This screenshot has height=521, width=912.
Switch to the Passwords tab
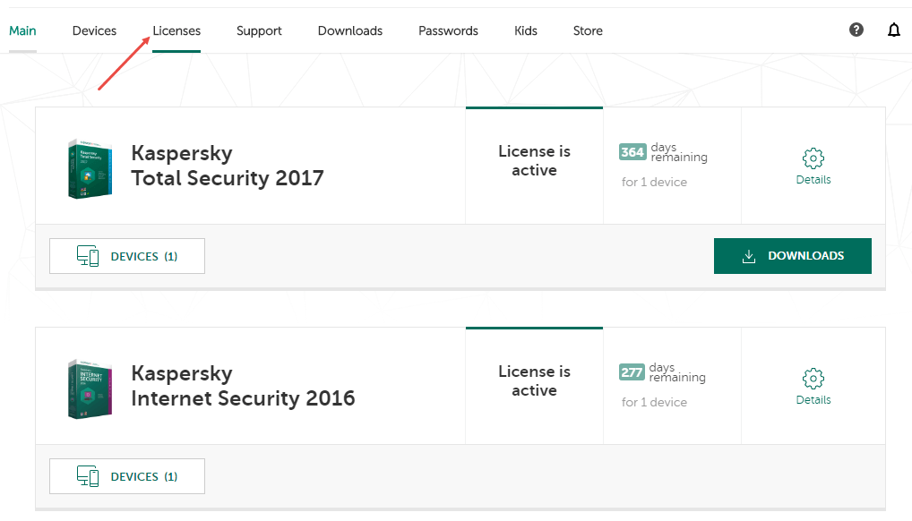coord(449,30)
